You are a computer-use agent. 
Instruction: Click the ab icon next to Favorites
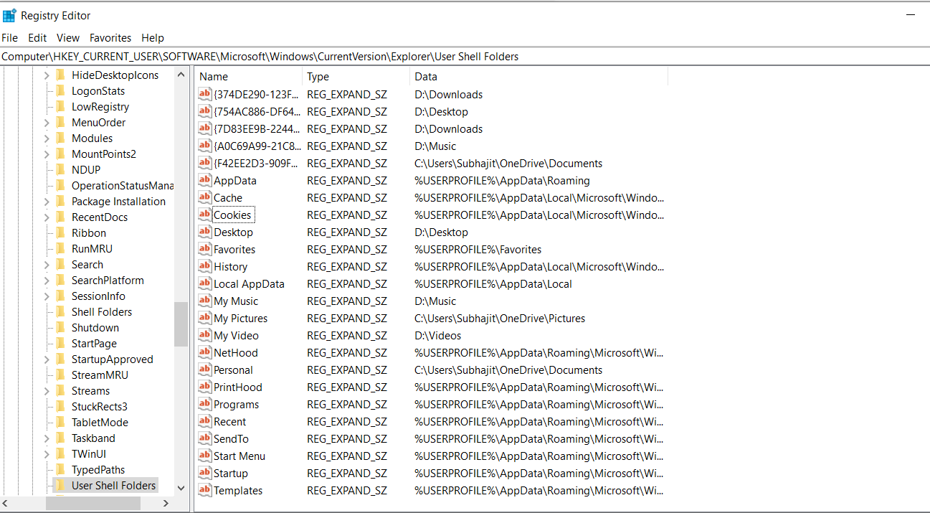pyautogui.click(x=205, y=250)
